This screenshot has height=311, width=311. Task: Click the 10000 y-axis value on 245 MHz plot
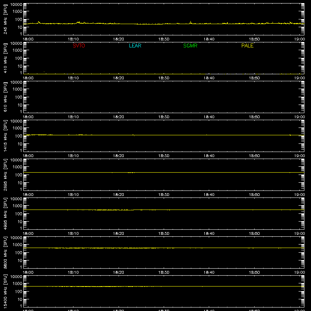pos(16,5)
